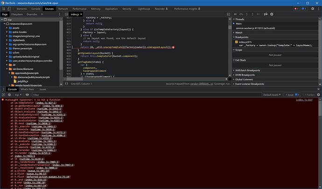322x189 pixels.
Task: Open navigator pane three-dot menu
Action: pos(60,14)
